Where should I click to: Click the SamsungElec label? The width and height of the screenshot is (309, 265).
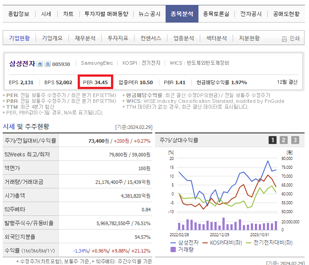97,63
